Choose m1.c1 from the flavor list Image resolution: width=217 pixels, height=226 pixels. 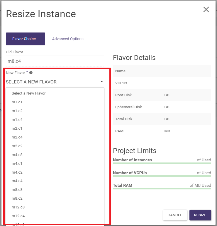pyautogui.click(x=17, y=102)
